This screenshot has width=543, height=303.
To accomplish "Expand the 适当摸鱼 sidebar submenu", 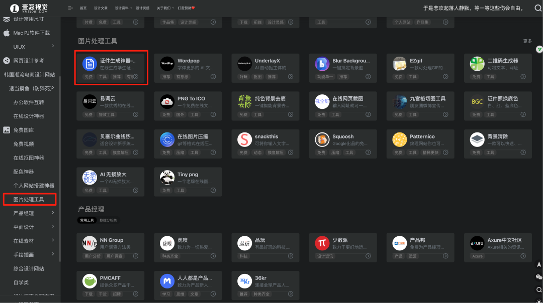I will (53, 88).
